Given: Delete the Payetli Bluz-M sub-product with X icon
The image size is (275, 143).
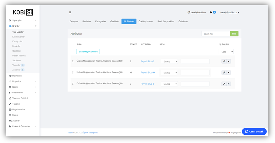Looking at the screenshot, I should tap(228, 72).
